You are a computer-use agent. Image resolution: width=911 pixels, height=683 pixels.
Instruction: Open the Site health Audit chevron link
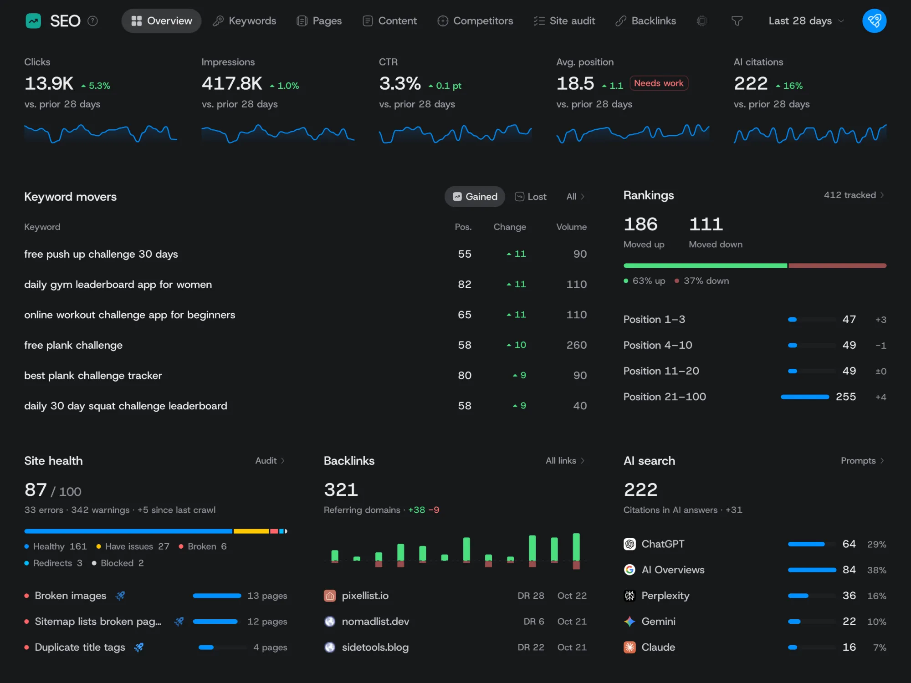click(x=270, y=461)
